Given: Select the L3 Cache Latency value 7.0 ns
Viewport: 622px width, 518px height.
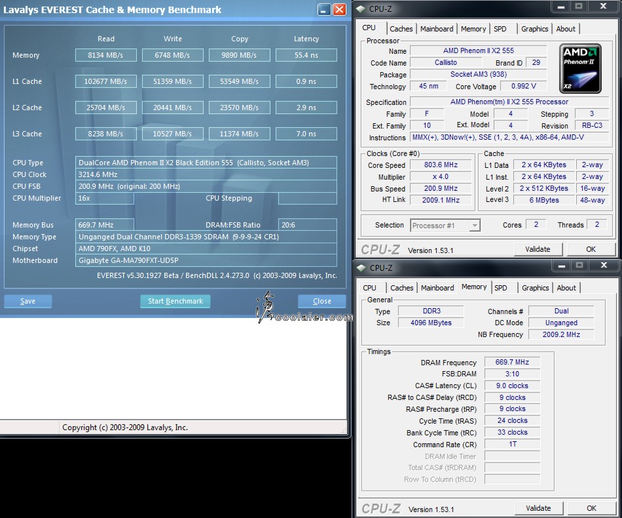Looking at the screenshot, I should [x=306, y=134].
